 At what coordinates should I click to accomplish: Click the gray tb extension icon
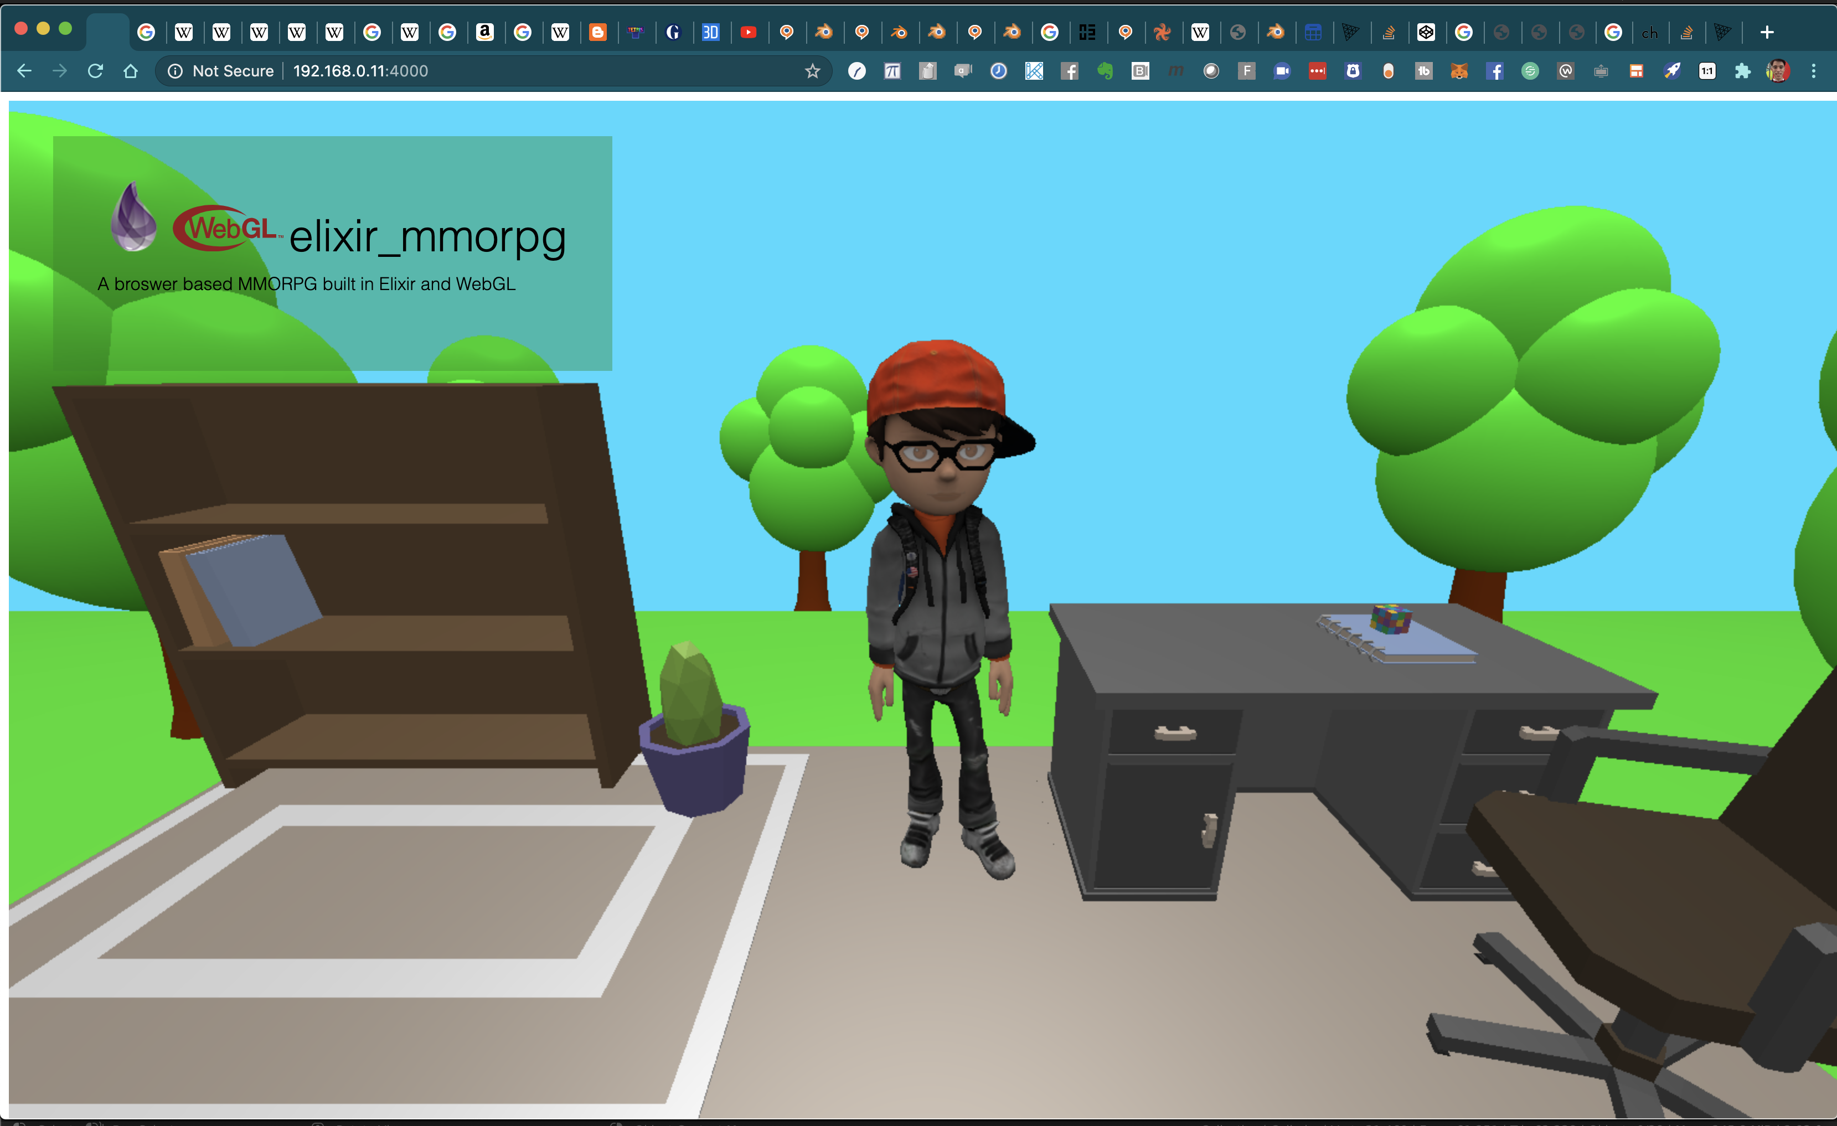coord(1424,71)
